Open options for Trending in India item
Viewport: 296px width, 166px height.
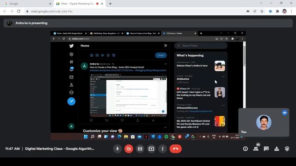point(223,105)
